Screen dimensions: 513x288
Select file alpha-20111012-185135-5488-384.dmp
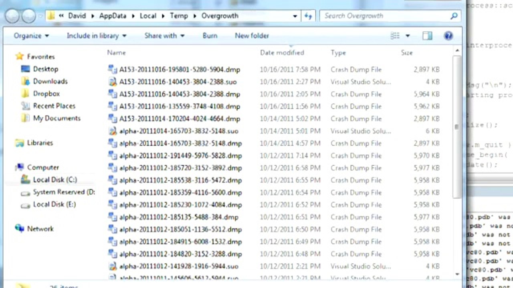(x=179, y=217)
